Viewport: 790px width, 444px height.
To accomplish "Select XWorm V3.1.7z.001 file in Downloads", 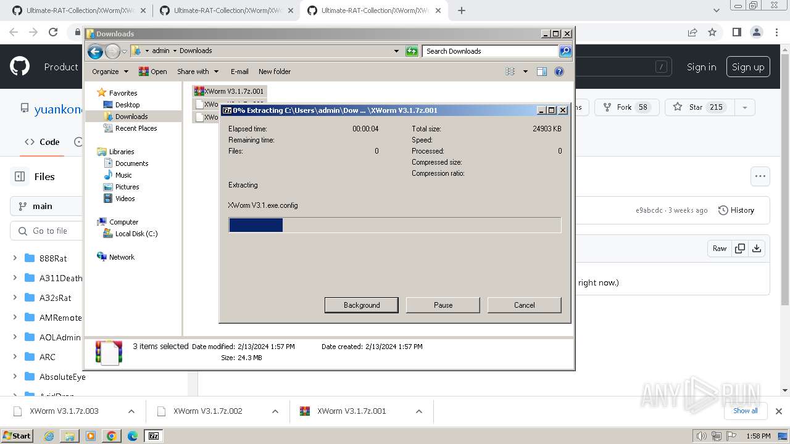I will pyautogui.click(x=229, y=91).
